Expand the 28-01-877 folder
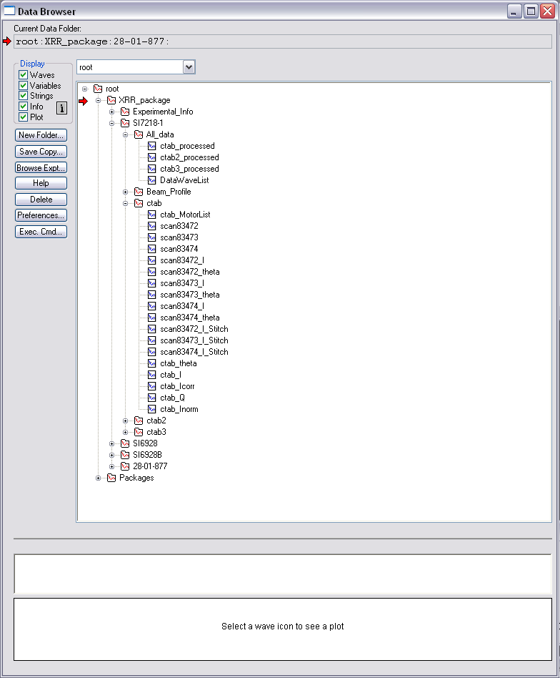Viewport: 560px width, 678px height. pyautogui.click(x=112, y=466)
